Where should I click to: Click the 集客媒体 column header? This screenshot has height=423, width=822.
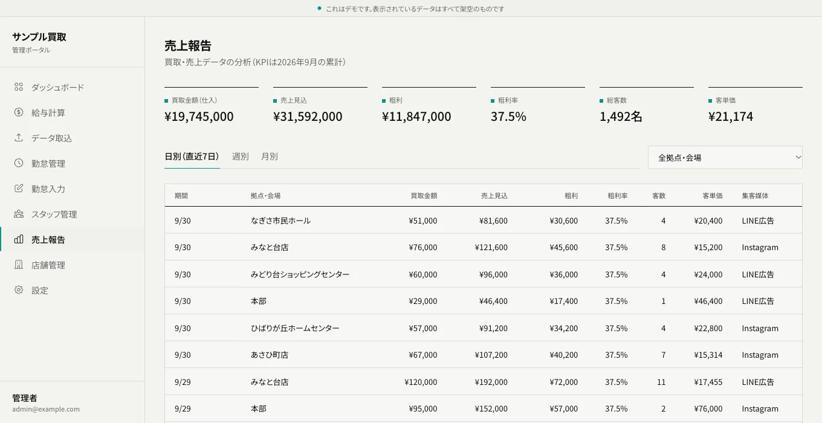click(x=756, y=196)
